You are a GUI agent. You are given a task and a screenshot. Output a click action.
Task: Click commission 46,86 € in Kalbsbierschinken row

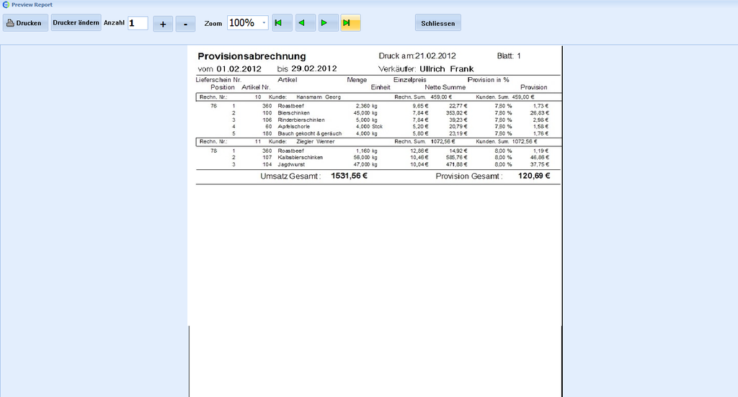click(x=539, y=158)
